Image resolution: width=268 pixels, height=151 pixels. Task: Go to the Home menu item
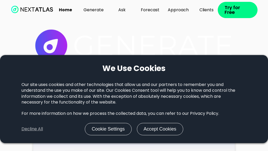click(x=65, y=10)
